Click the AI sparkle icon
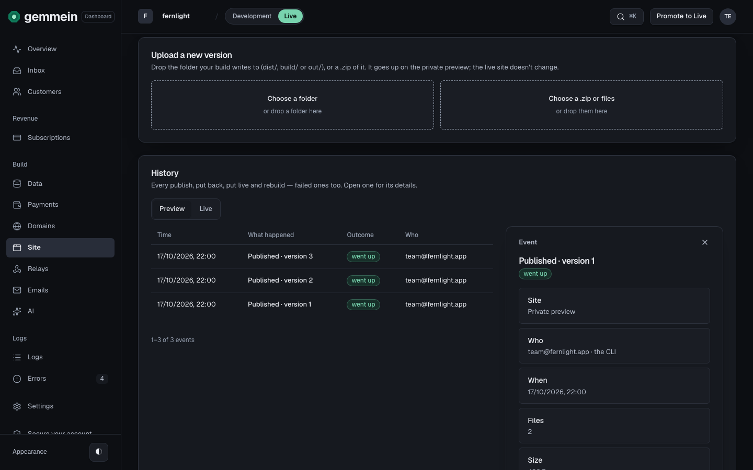 tap(17, 311)
